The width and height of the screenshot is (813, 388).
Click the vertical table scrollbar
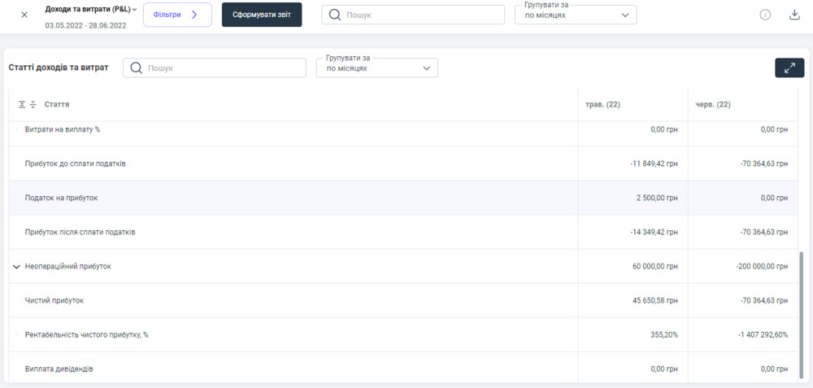point(801,309)
